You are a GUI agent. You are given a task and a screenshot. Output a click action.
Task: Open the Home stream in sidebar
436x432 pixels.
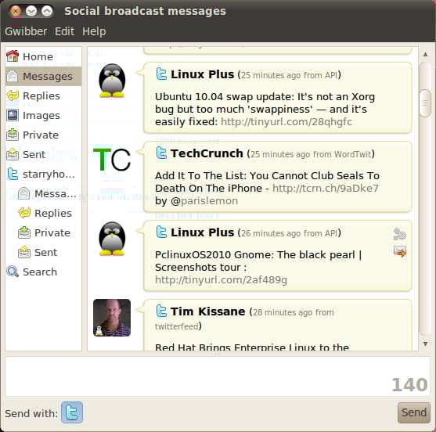[x=43, y=56]
